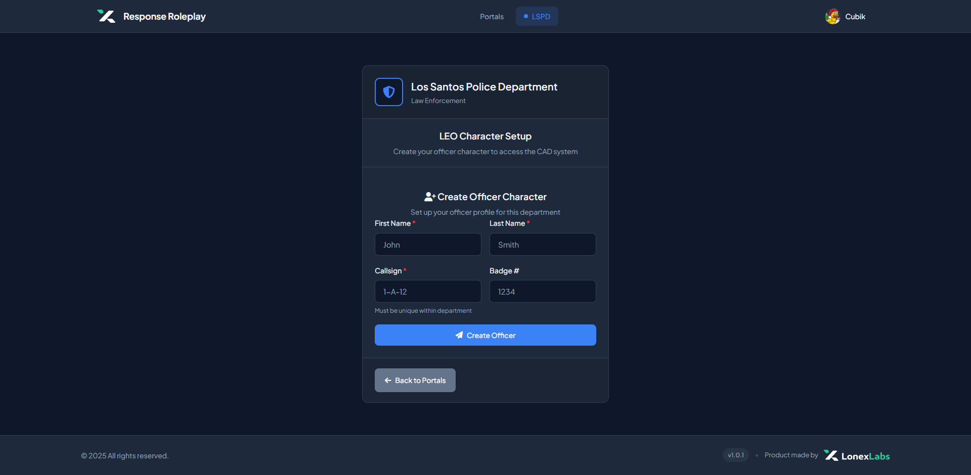The image size is (971, 475).
Task: Click the Response Roleplay title text
Action: click(x=164, y=17)
